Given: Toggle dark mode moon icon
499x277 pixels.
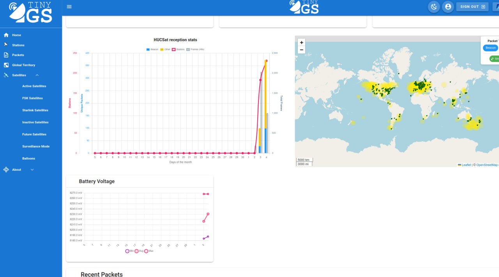Looking at the screenshot, I should pyautogui.click(x=434, y=7).
